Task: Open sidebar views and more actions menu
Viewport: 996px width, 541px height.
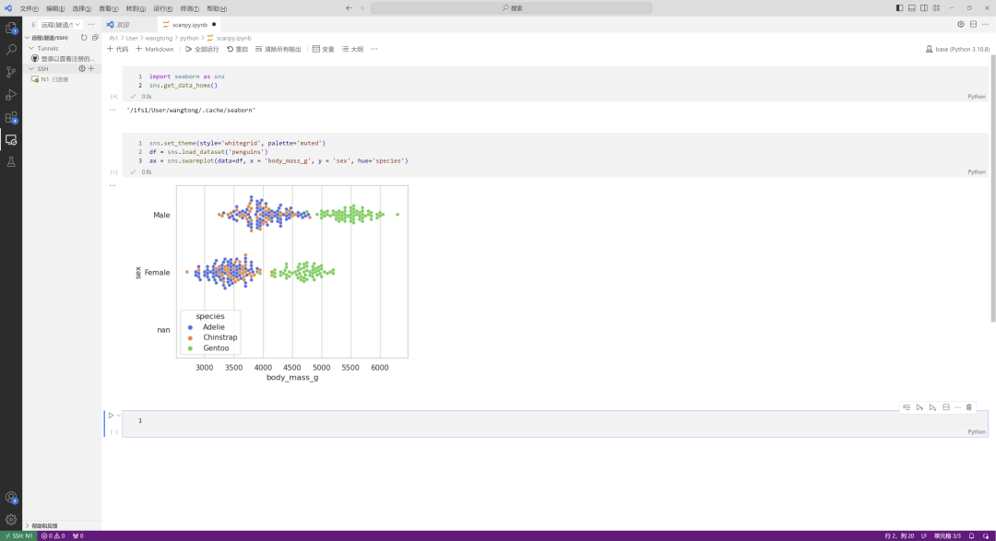Action: point(91,25)
